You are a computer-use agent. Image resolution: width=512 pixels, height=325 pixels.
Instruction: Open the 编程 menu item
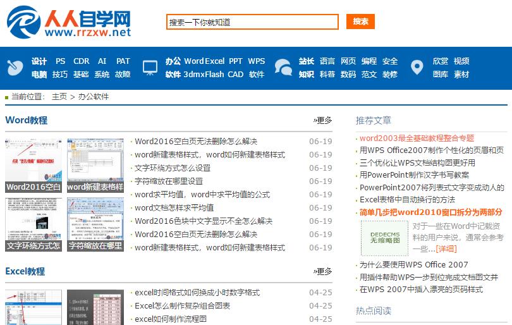point(369,61)
